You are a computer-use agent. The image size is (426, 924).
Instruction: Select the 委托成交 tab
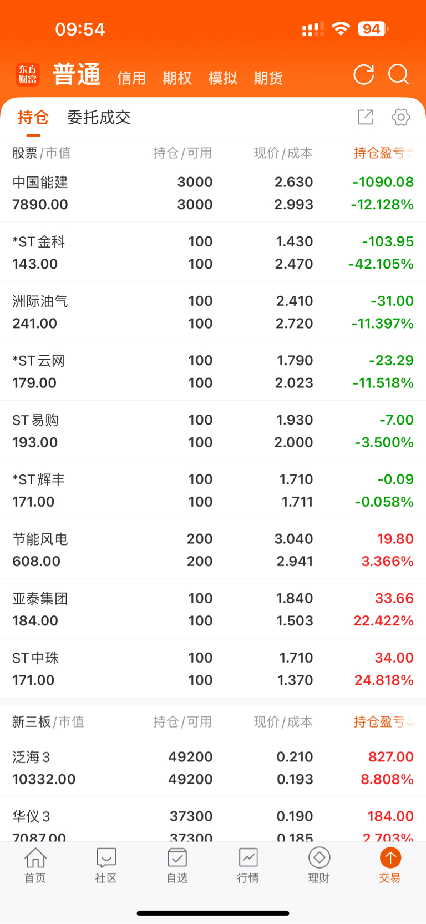coord(99,117)
